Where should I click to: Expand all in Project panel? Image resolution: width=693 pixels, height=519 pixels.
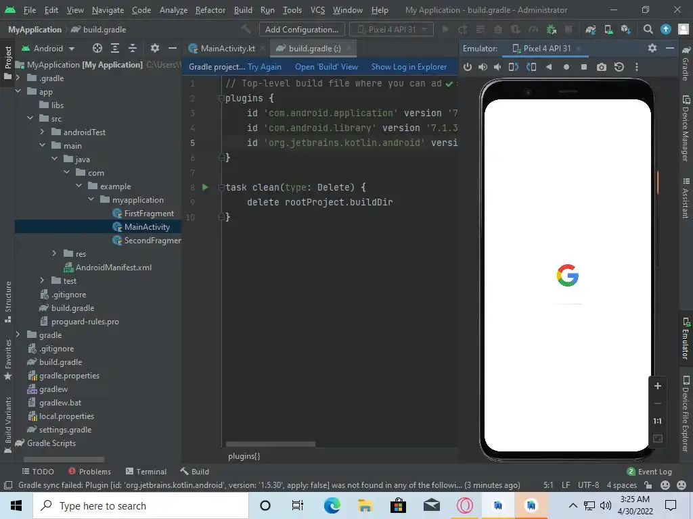[115, 48]
